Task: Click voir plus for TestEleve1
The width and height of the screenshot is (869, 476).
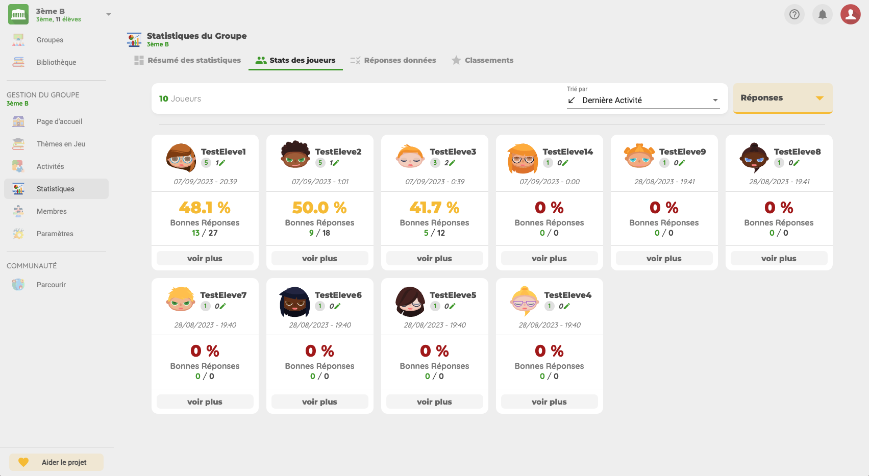Action: [205, 258]
